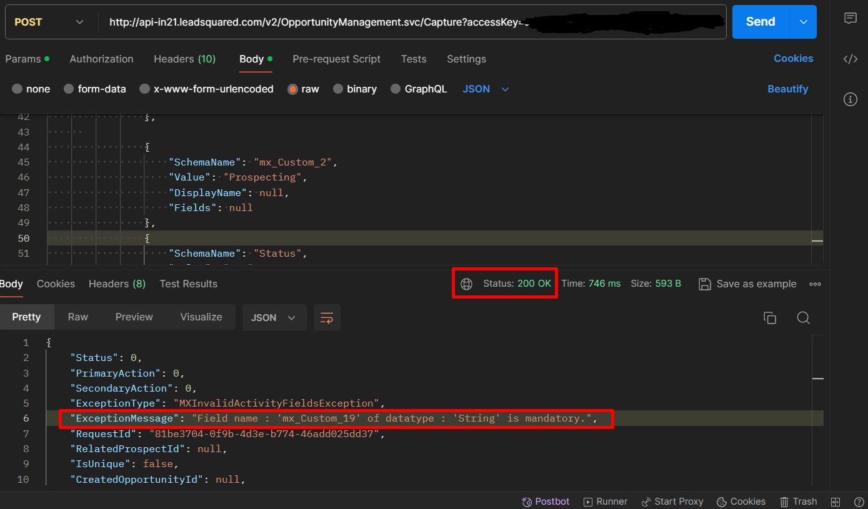Open the Pre-request Script tab
This screenshot has width=868, height=509.
[336, 59]
